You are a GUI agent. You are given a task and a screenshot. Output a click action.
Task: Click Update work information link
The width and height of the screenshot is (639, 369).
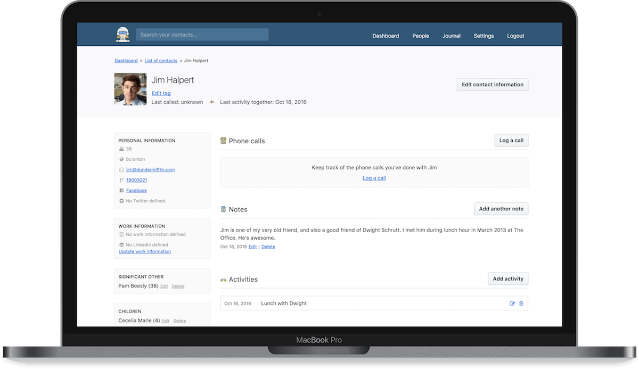(145, 251)
